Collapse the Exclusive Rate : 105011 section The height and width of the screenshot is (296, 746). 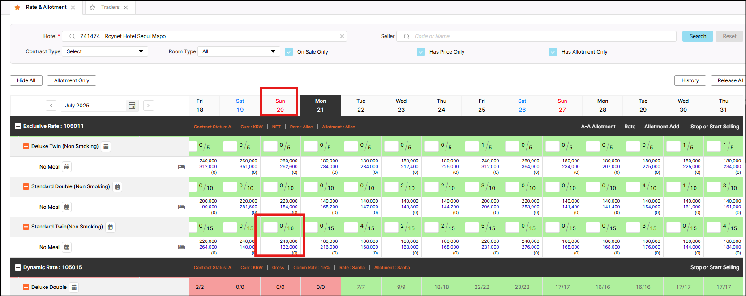(x=18, y=126)
